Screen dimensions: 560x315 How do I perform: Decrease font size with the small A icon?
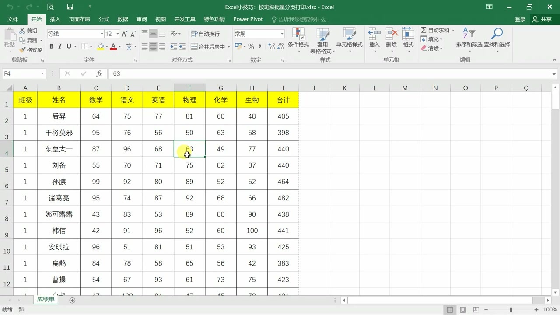coord(133,34)
